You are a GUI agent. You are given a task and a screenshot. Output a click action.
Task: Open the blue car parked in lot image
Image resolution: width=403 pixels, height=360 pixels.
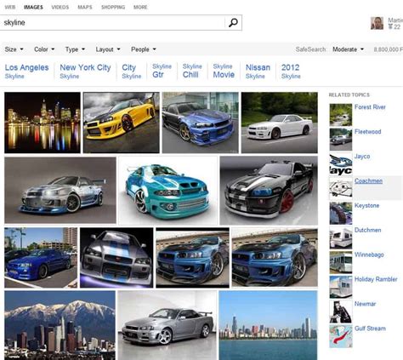(x=41, y=258)
